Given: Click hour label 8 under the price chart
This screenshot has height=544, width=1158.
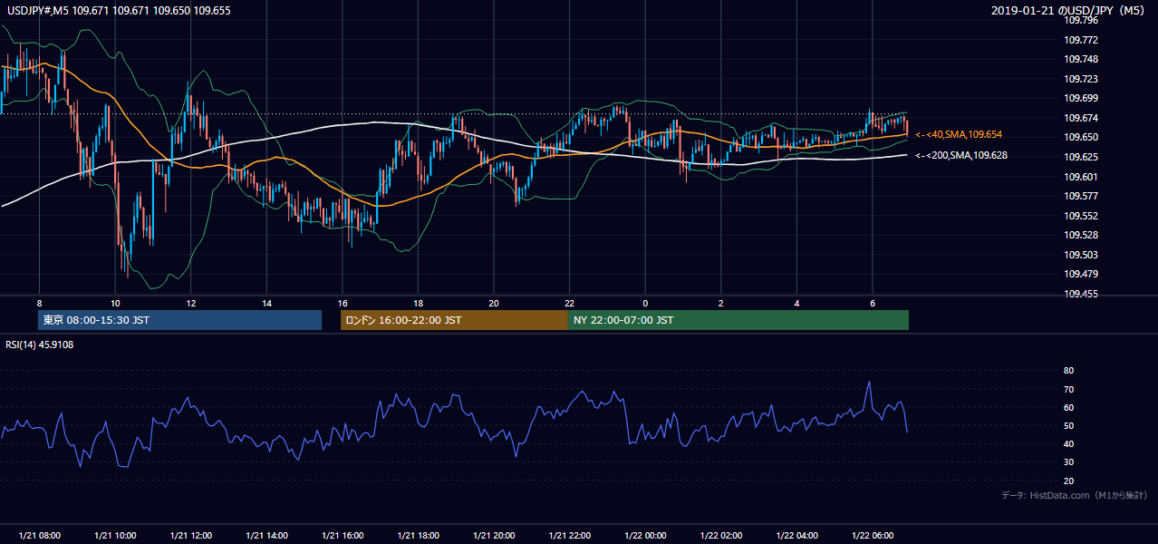Looking at the screenshot, I should point(39,303).
